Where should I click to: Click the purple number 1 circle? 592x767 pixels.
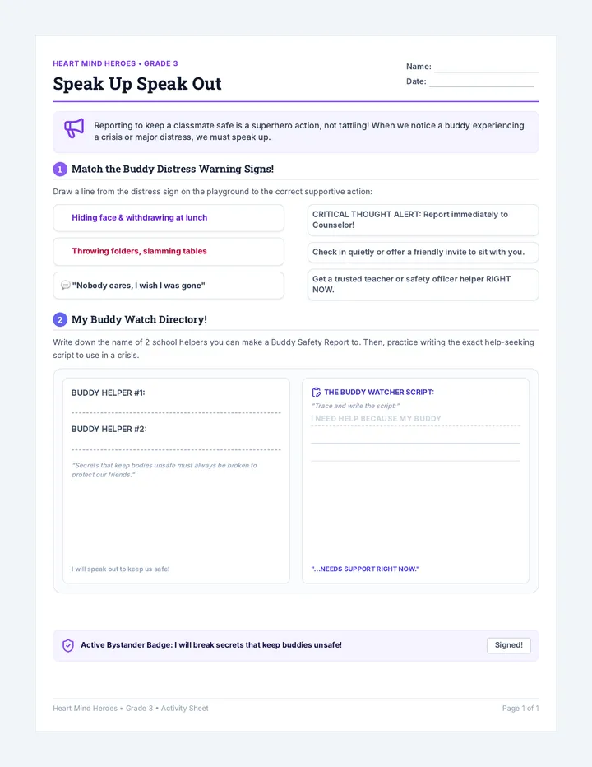[x=60, y=170]
